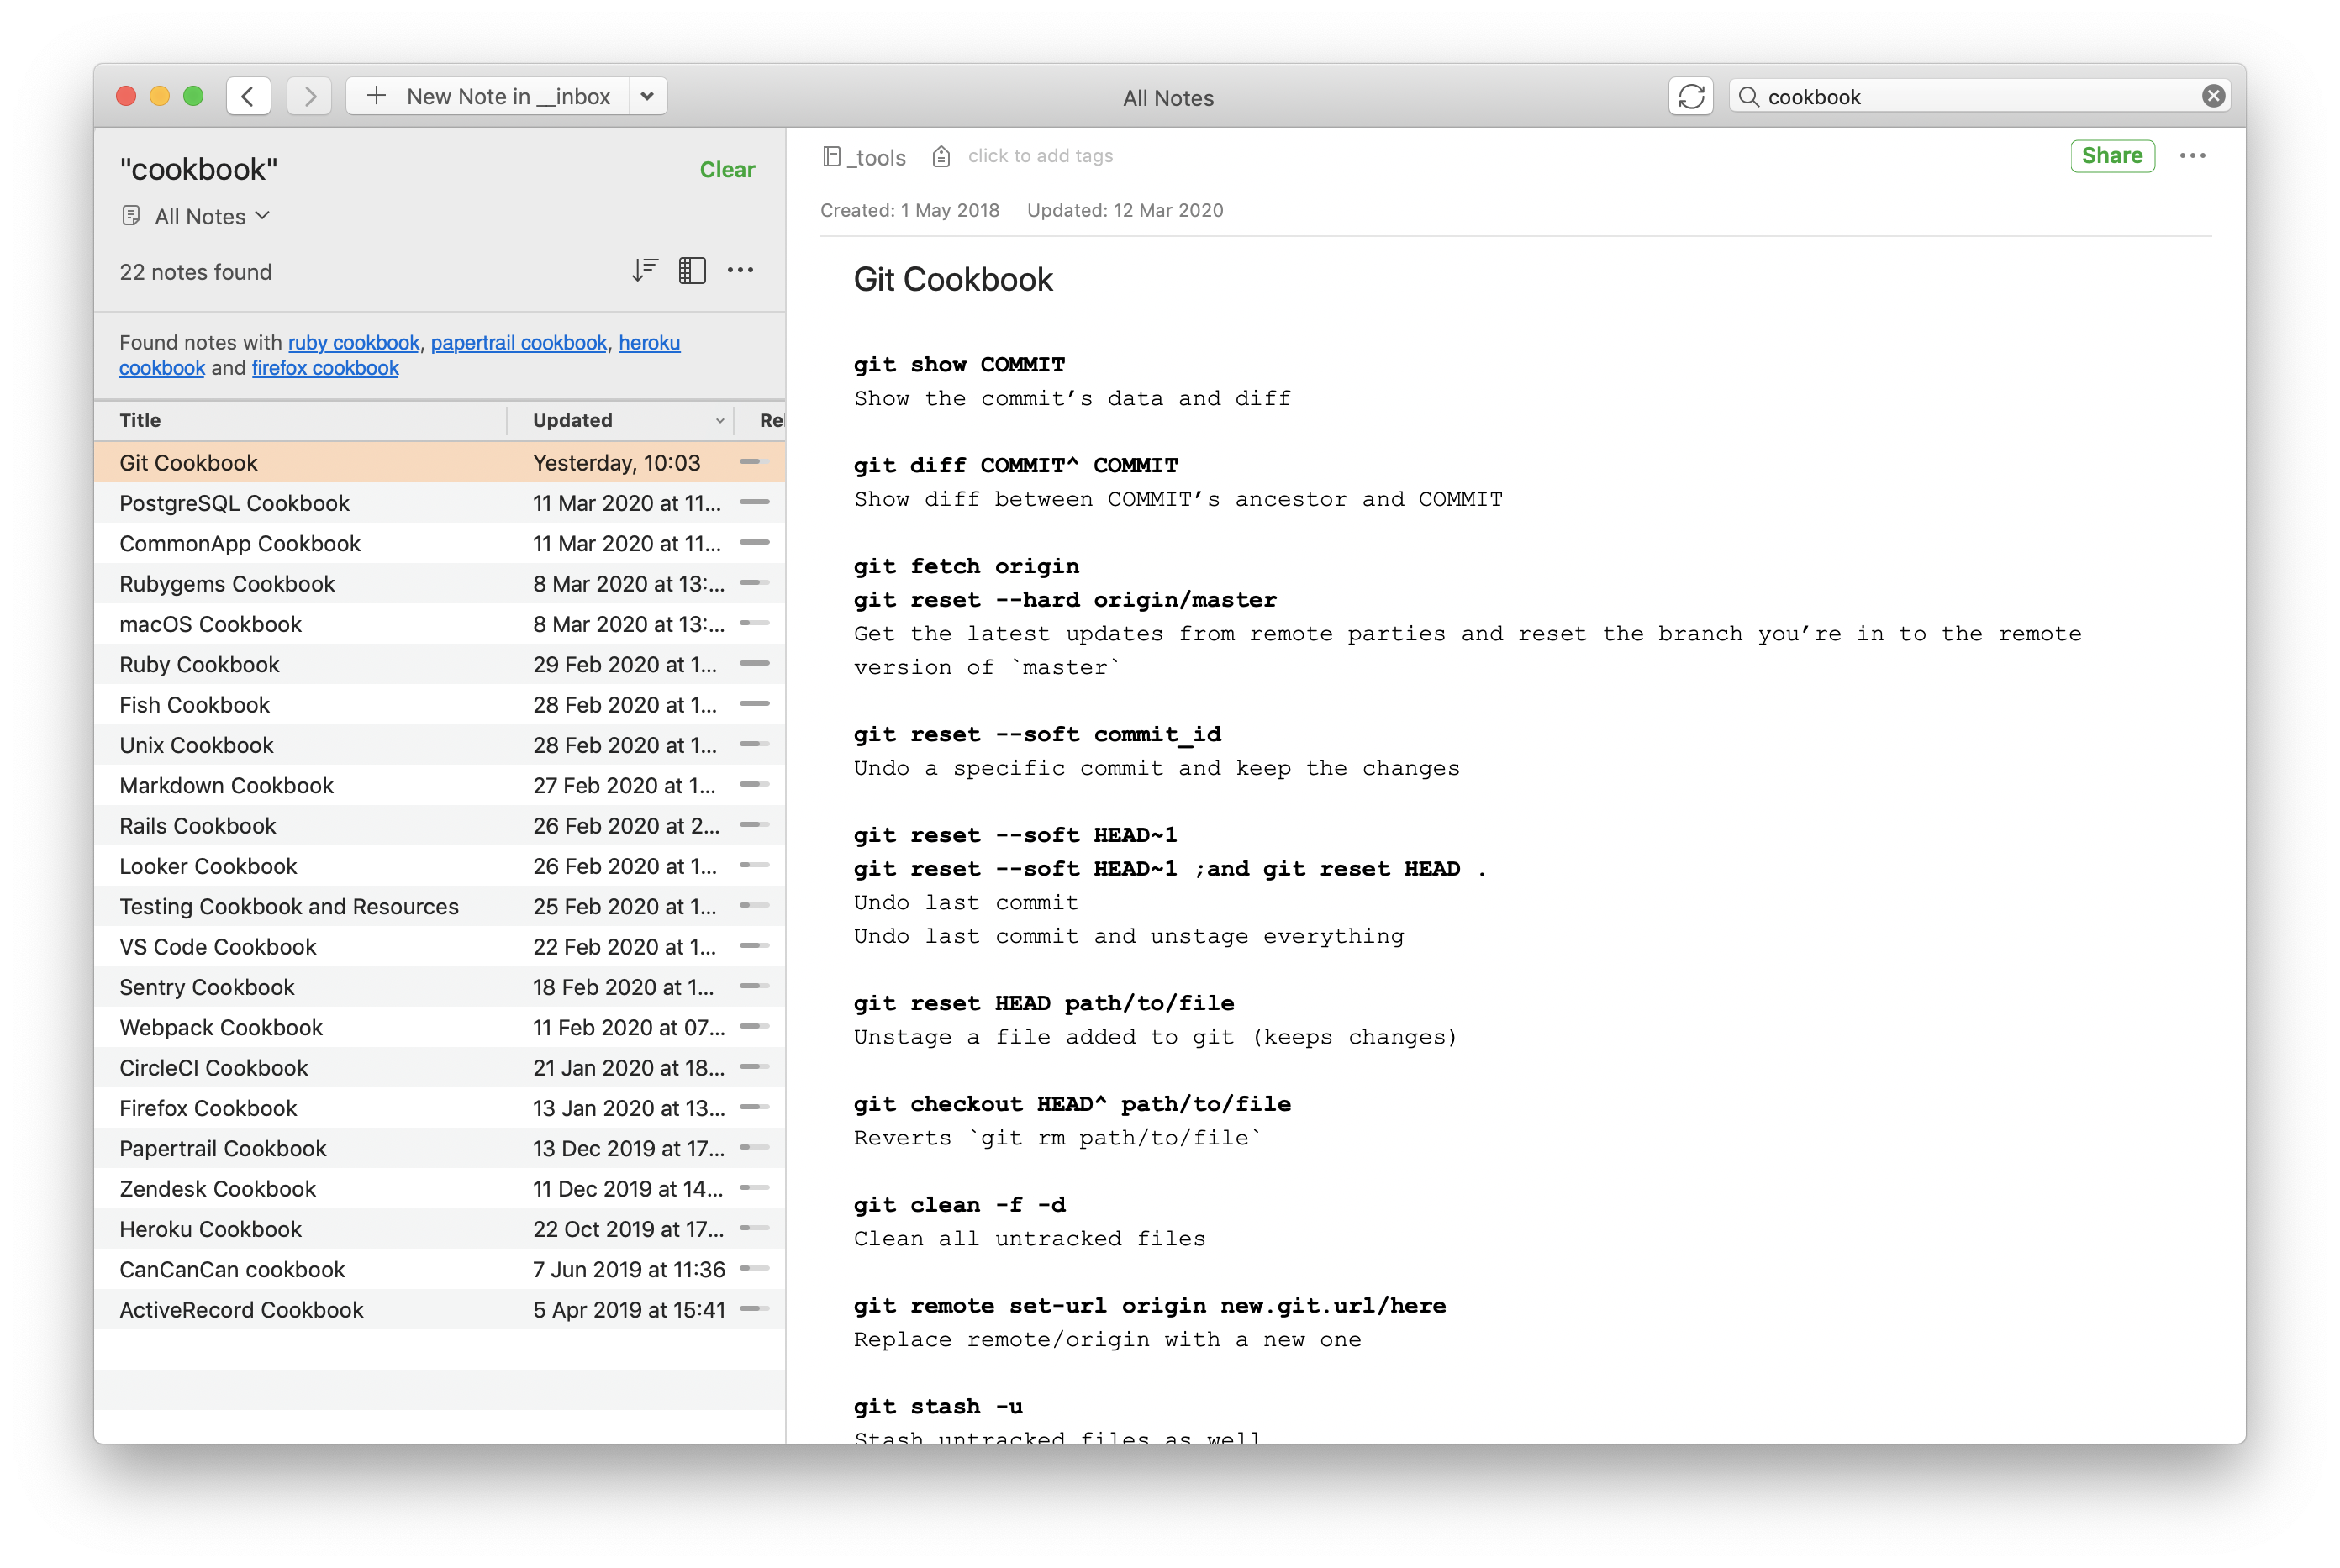Click the refresh/sync icon in toolbar
This screenshot has height=1568, width=2340.
pos(1690,97)
